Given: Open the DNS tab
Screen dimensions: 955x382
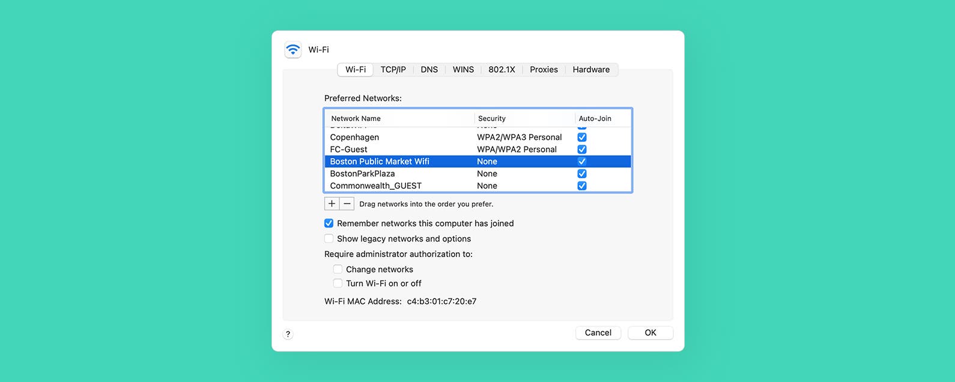Looking at the screenshot, I should click(x=429, y=70).
